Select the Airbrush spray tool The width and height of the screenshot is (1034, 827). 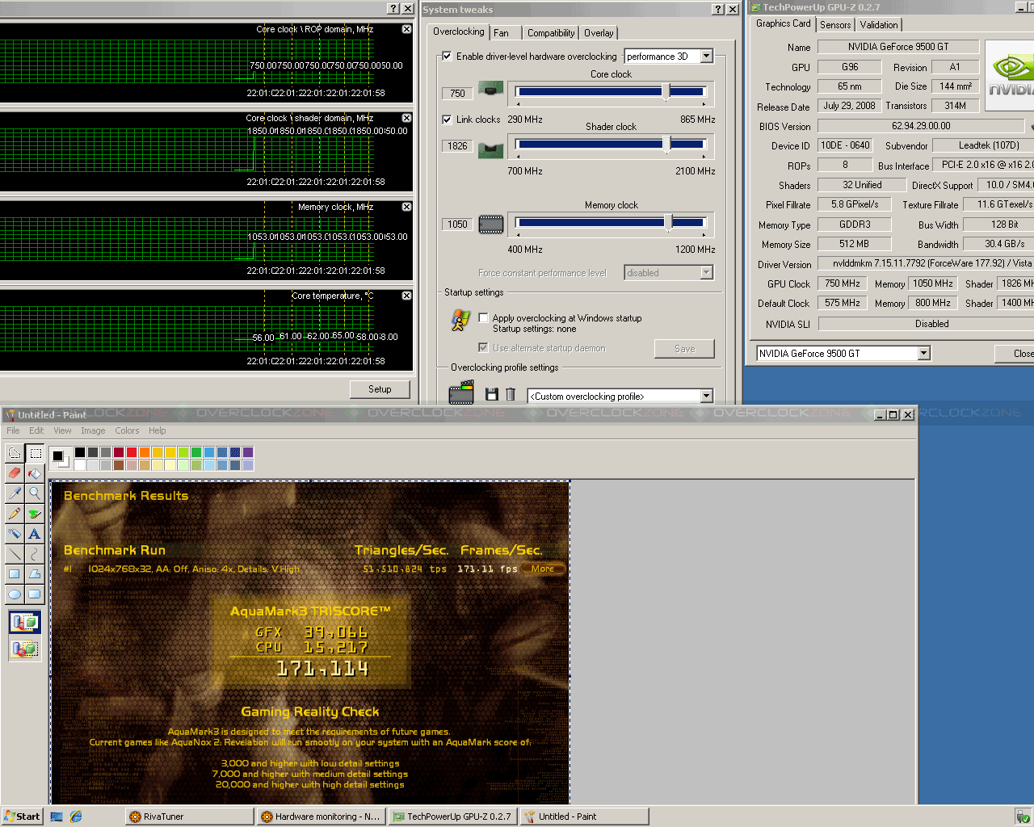[x=15, y=534]
